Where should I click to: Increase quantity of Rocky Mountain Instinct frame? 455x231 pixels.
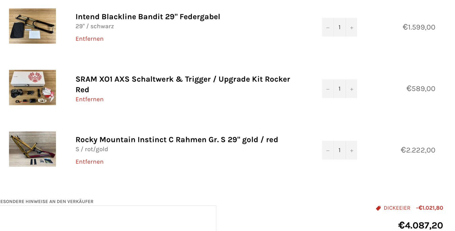point(351,150)
